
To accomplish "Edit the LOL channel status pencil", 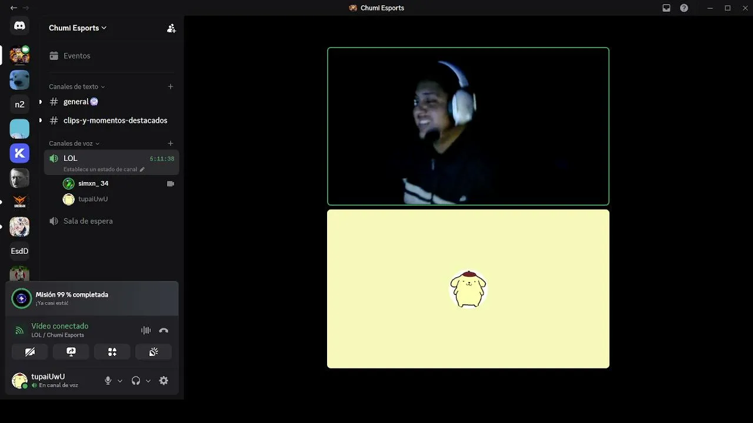I will tap(142, 169).
